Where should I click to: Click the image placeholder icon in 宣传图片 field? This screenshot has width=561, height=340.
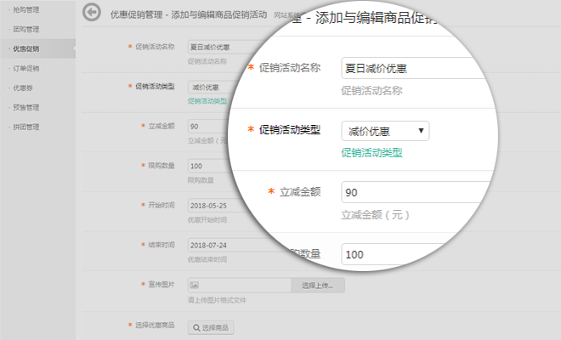coord(195,286)
